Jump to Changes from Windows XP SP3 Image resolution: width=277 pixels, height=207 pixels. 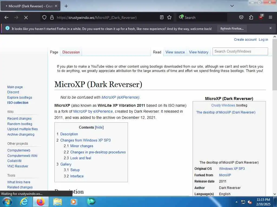pos(85,140)
